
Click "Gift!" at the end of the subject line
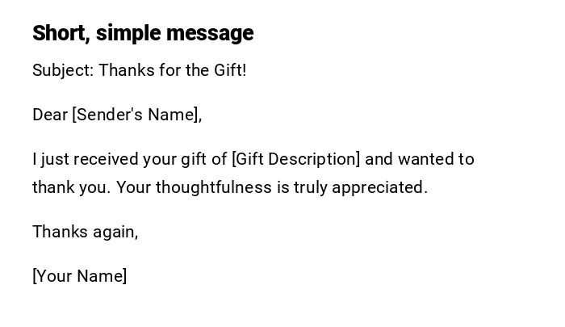pos(229,70)
